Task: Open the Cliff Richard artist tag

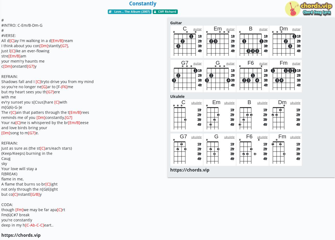Action: [165, 12]
